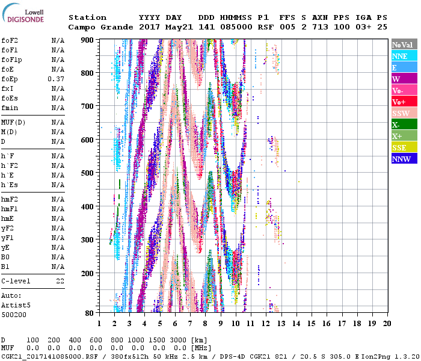
Task: Click the 900 km height axis label
Action: click(87, 40)
